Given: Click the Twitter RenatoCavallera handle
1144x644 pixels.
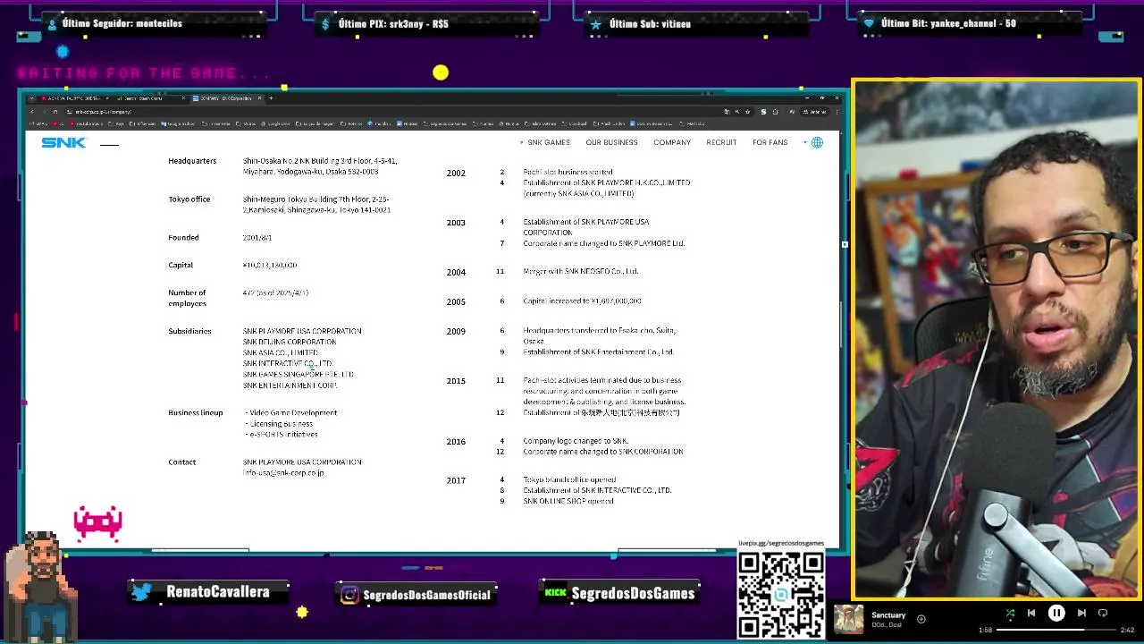Looking at the screenshot, I should click(209, 592).
